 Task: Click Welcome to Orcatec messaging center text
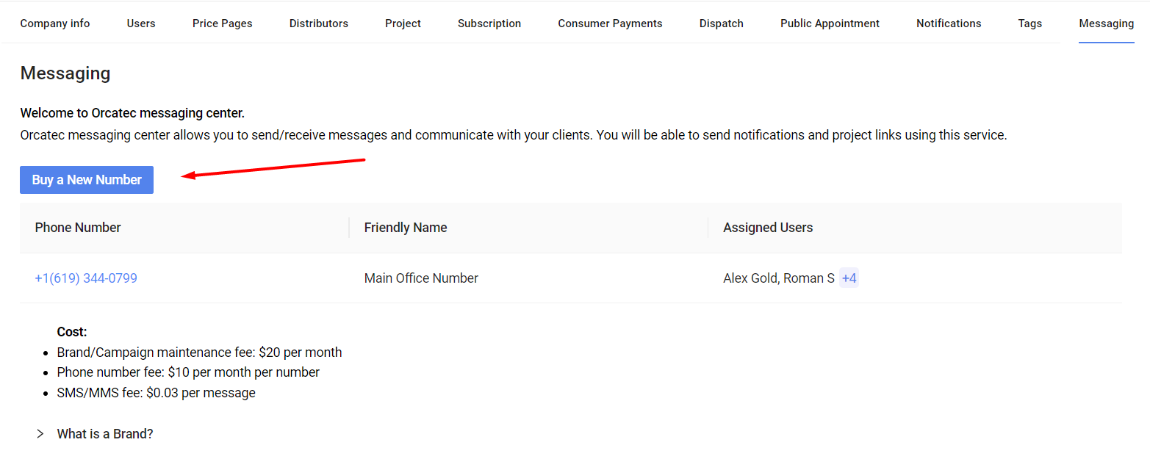click(132, 113)
